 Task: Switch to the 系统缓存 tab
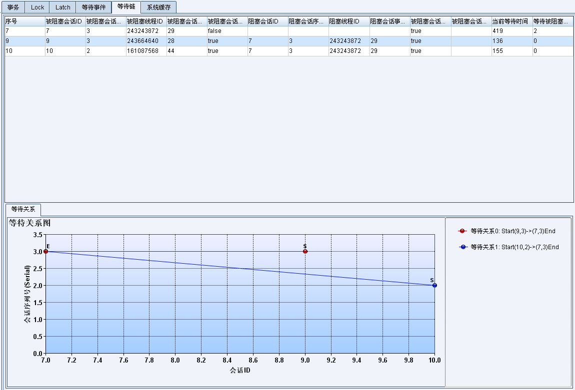click(x=158, y=7)
